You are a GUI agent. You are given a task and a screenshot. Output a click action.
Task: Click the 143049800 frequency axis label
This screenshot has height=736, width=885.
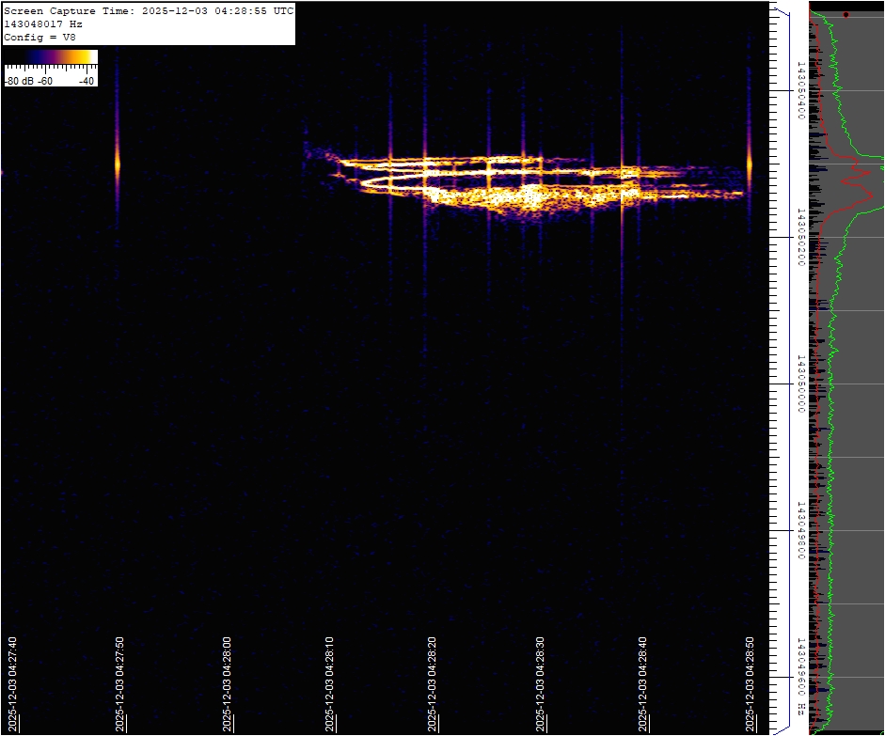point(800,530)
